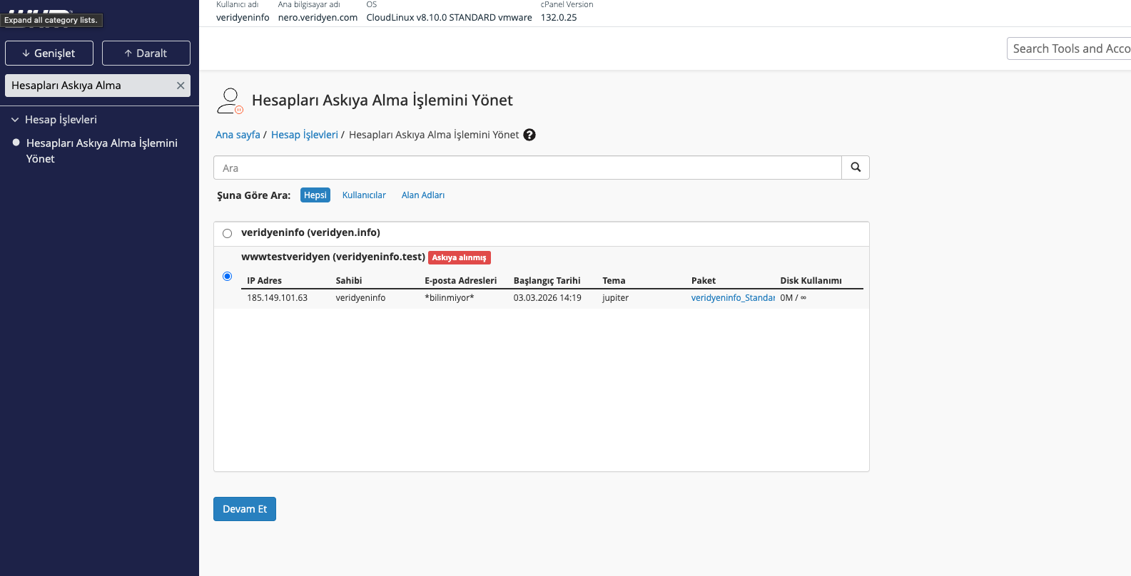Collapse the Hesap İşlevleri category
The height and width of the screenshot is (576, 1131).
click(x=15, y=120)
